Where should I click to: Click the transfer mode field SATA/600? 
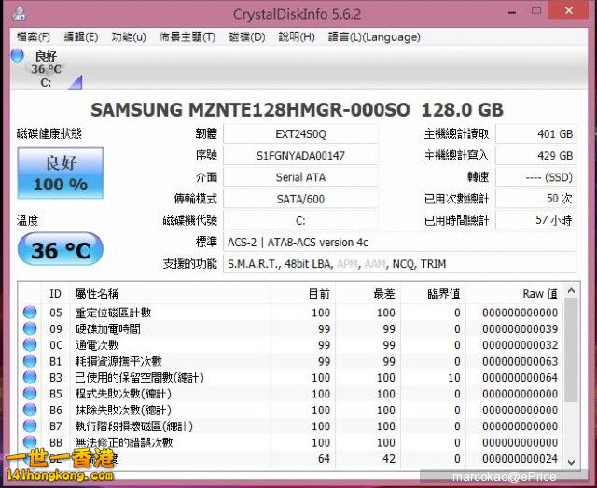(300, 199)
